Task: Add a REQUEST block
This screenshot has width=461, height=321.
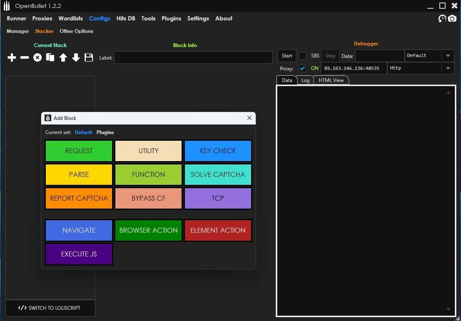Action: click(x=79, y=151)
